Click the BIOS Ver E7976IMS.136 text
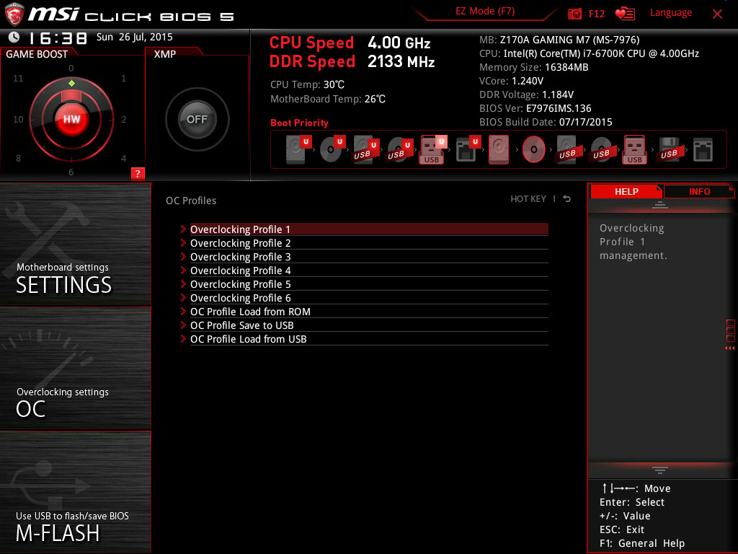738x554 pixels. tap(535, 108)
